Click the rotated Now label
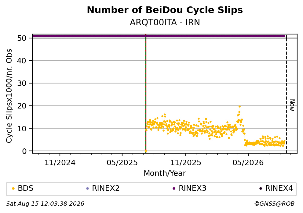This screenshot has height=213, width=303. [x=292, y=105]
